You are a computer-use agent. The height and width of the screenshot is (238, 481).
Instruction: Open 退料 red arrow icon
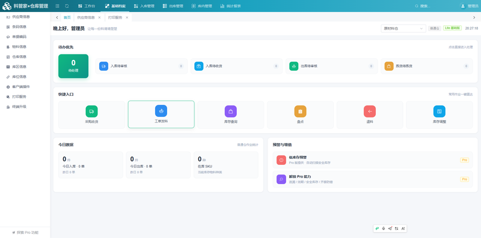coord(370,112)
